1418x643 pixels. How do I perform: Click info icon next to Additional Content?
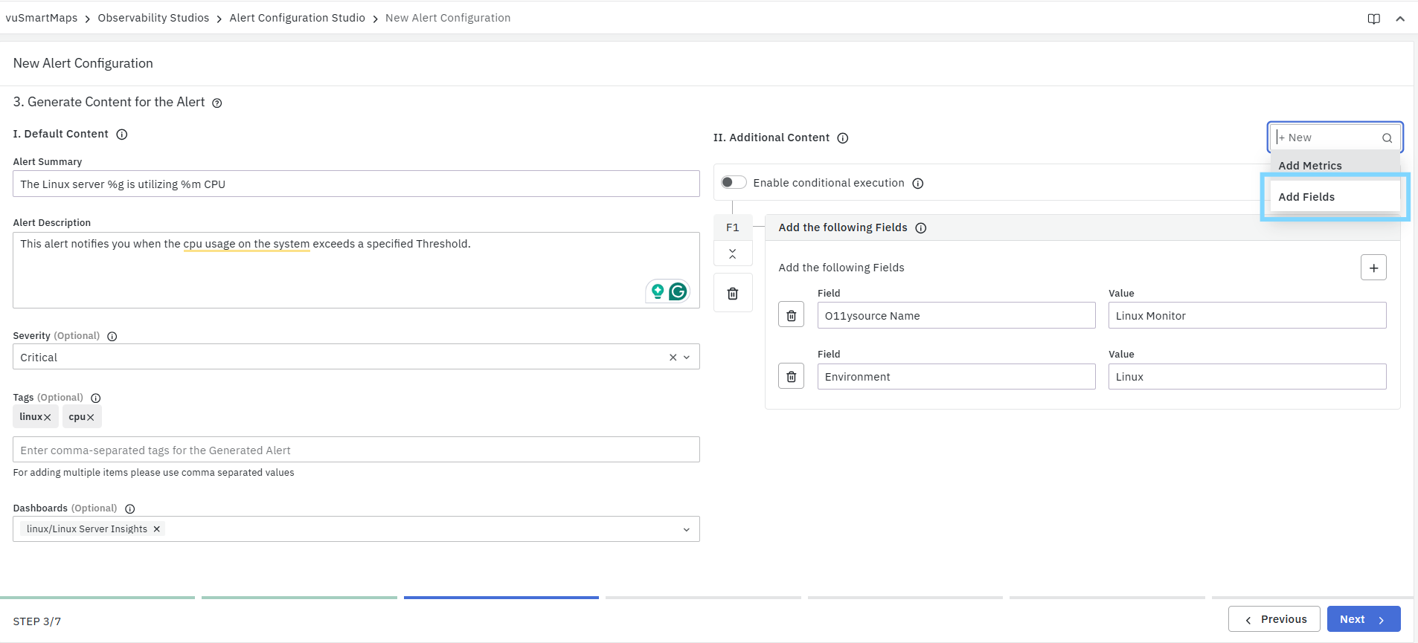[843, 138]
